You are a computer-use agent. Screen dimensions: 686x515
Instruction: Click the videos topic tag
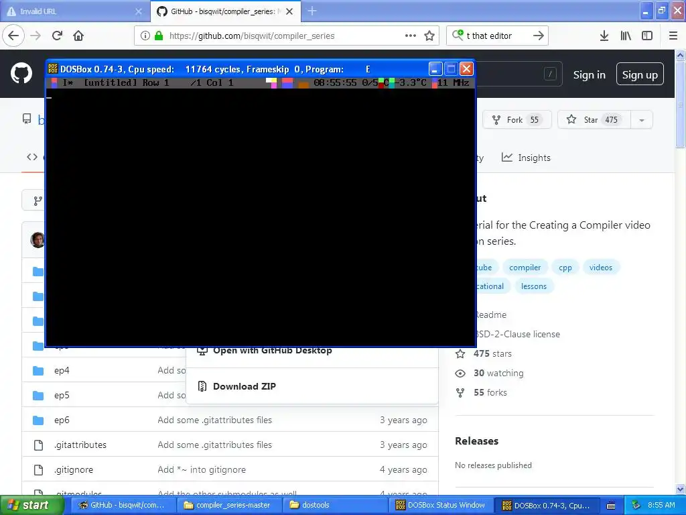click(x=601, y=268)
